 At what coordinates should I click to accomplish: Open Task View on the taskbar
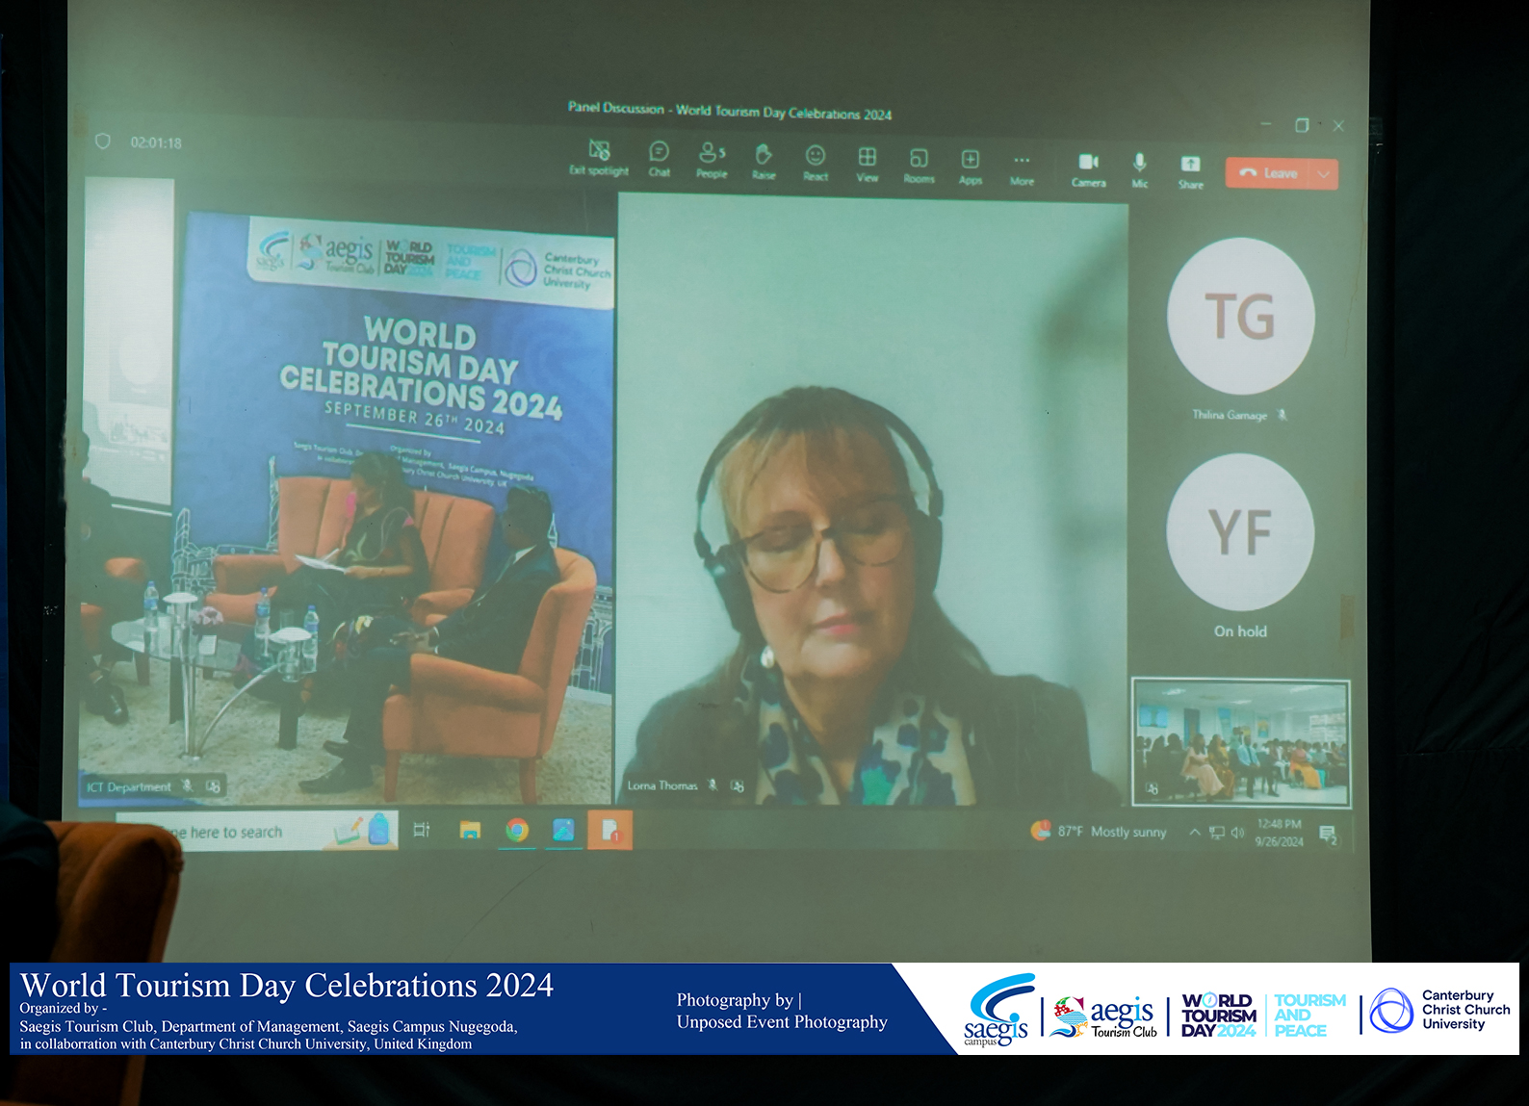click(422, 830)
